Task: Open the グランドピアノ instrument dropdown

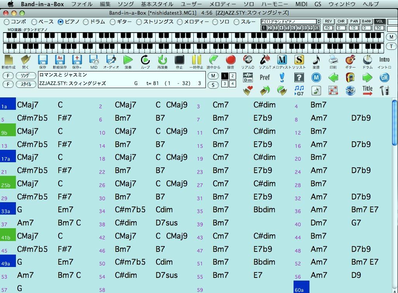Action: tap(290, 21)
